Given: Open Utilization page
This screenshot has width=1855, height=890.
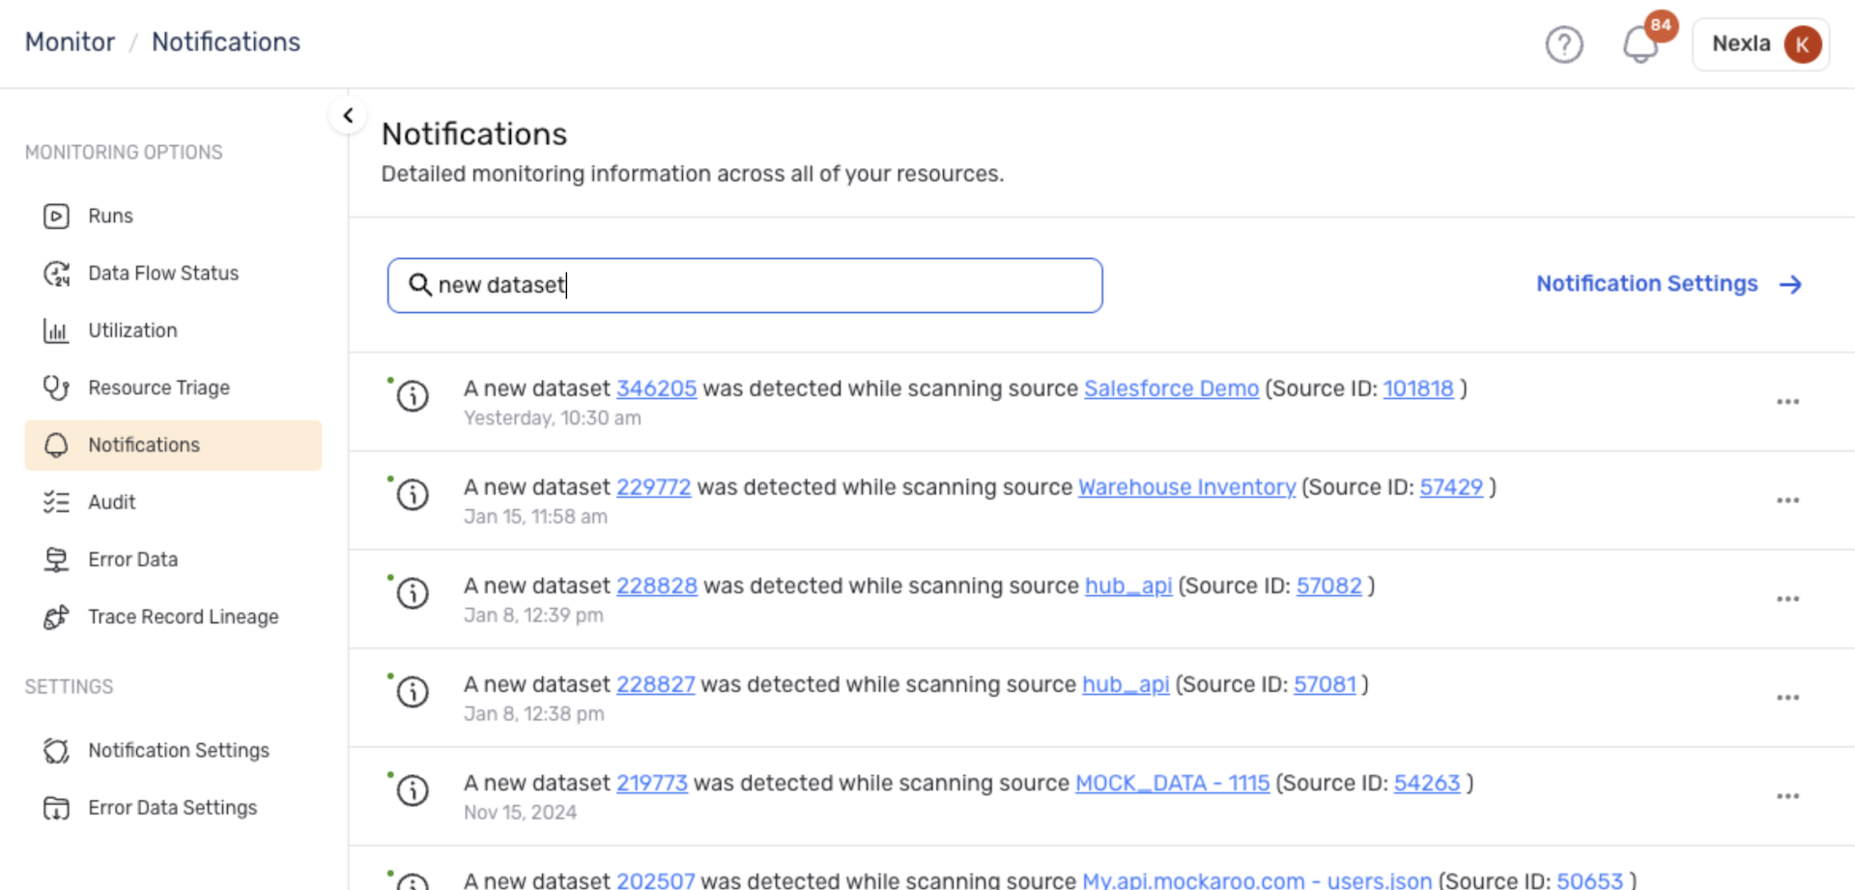Looking at the screenshot, I should [x=132, y=330].
